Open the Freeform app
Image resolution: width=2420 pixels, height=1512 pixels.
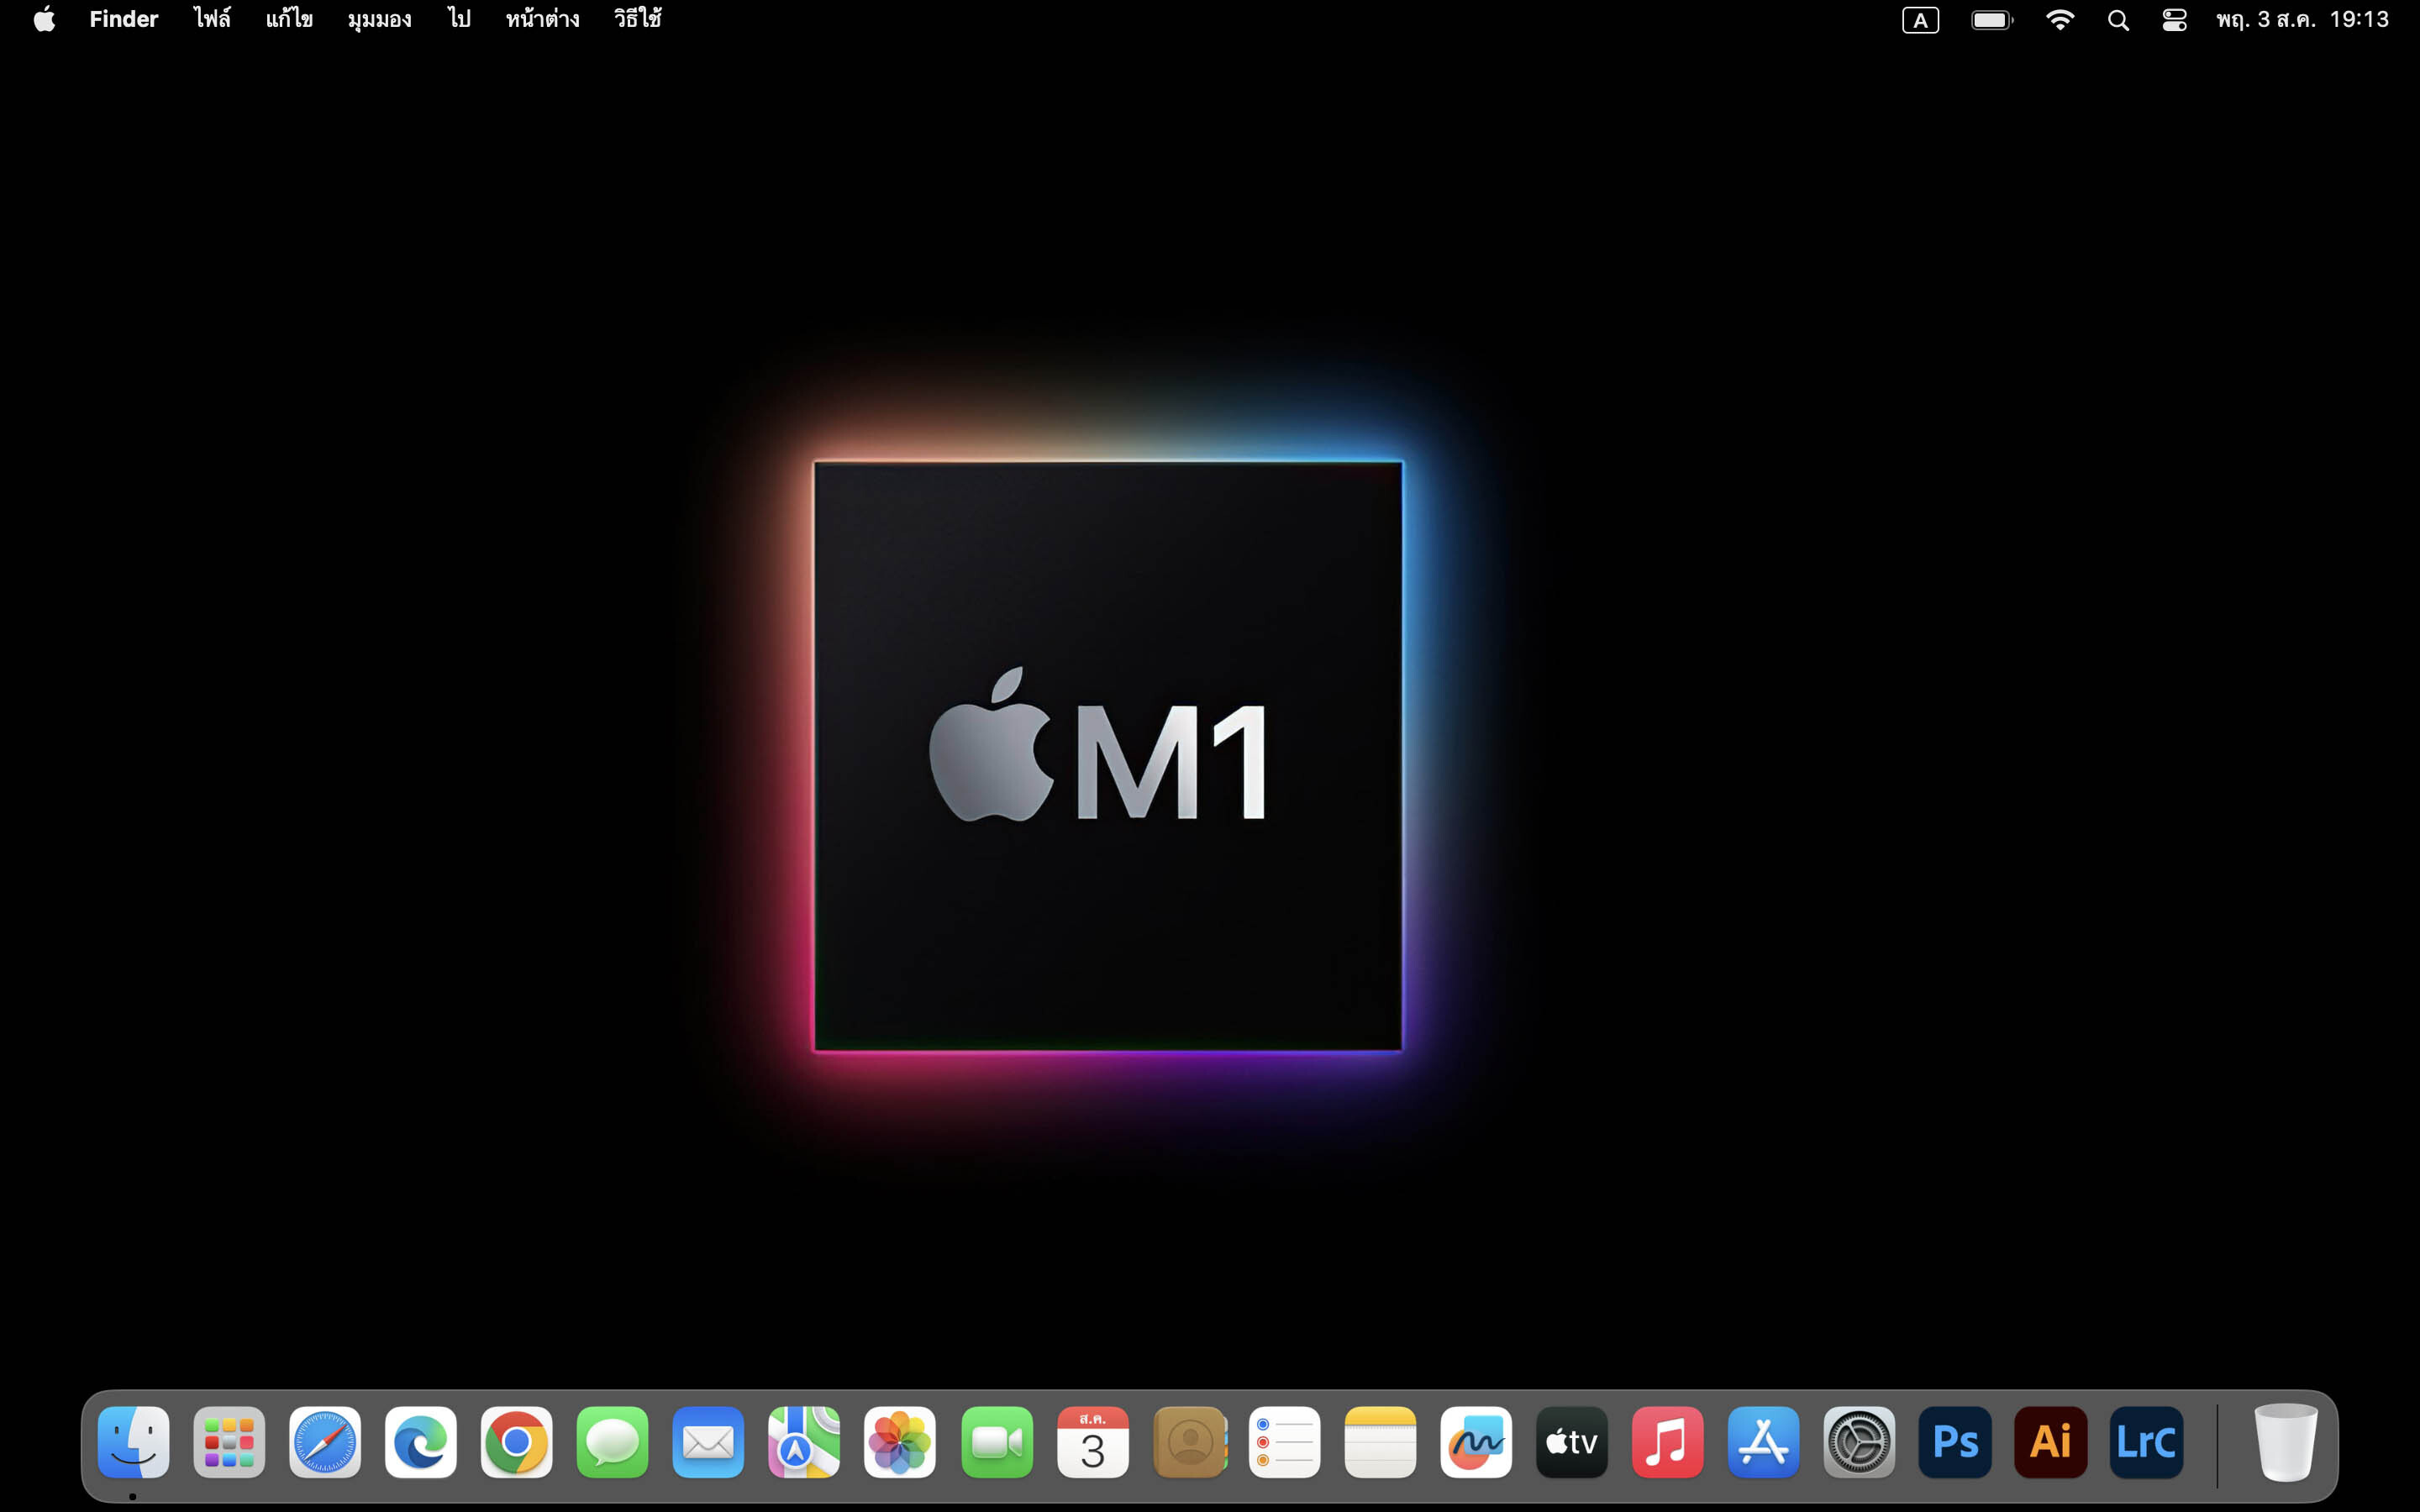pyautogui.click(x=1476, y=1442)
